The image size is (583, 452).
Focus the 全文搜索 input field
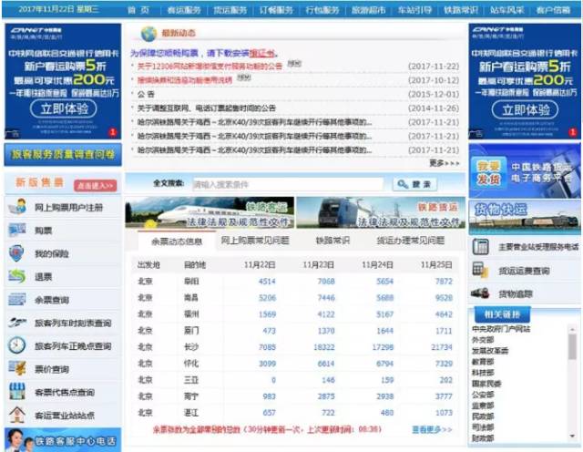288,184
